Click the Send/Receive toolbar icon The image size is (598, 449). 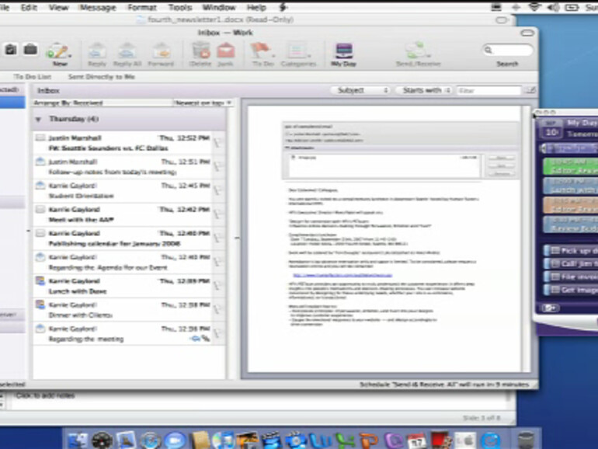[417, 51]
